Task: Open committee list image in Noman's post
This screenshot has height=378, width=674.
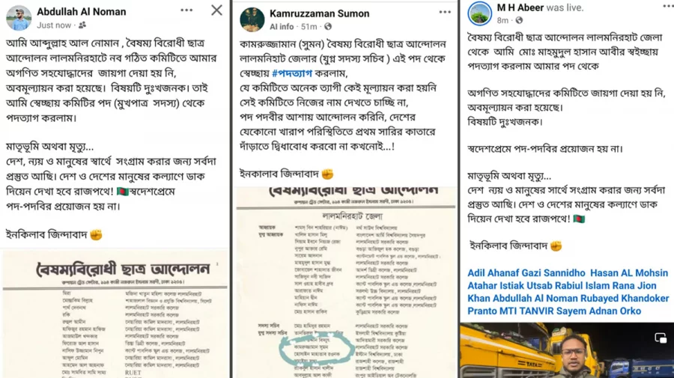Action: click(115, 314)
